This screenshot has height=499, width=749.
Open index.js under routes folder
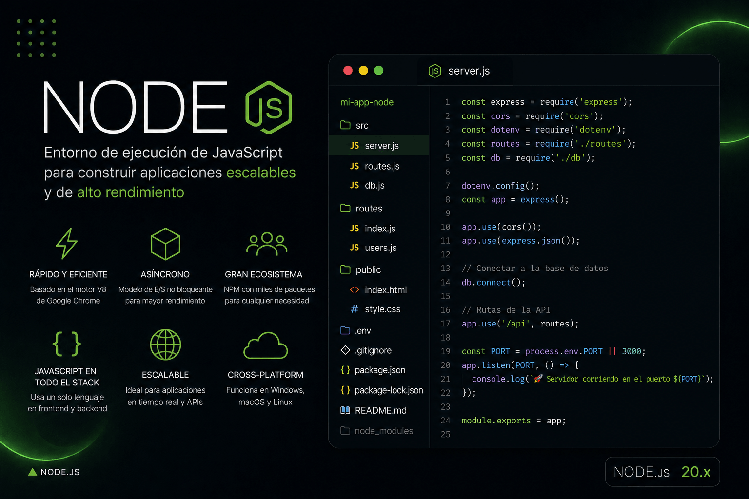[380, 229]
